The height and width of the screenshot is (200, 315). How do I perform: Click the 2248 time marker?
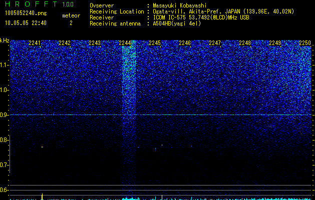pos(245,43)
